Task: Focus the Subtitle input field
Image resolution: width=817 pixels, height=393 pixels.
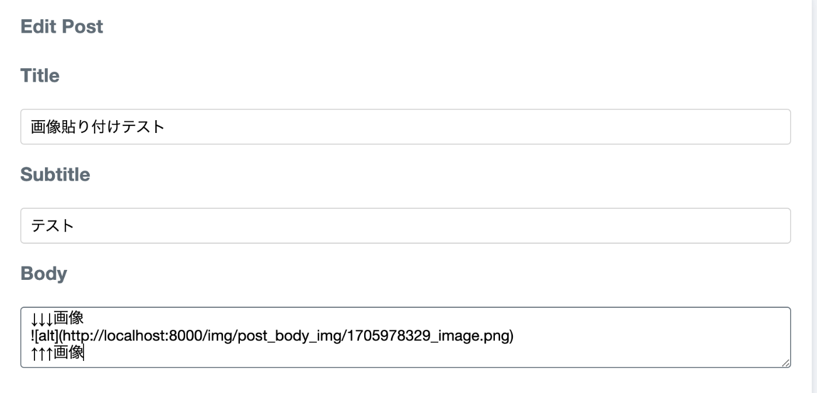Action: pyautogui.click(x=406, y=226)
